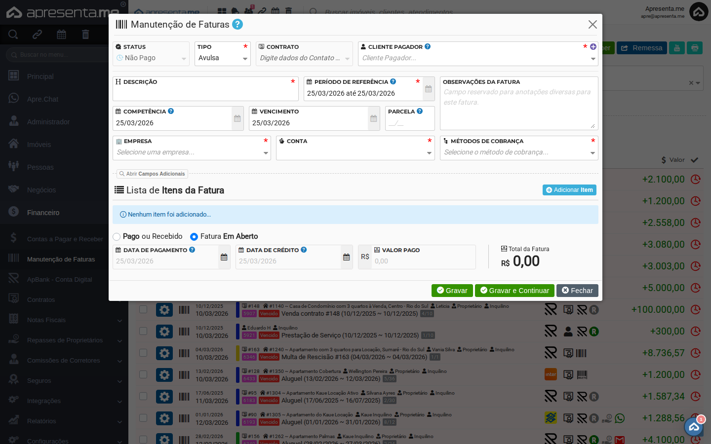Expand the Empresa selection dropdown

click(192, 152)
